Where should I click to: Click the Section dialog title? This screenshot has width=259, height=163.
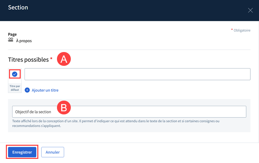click(18, 8)
